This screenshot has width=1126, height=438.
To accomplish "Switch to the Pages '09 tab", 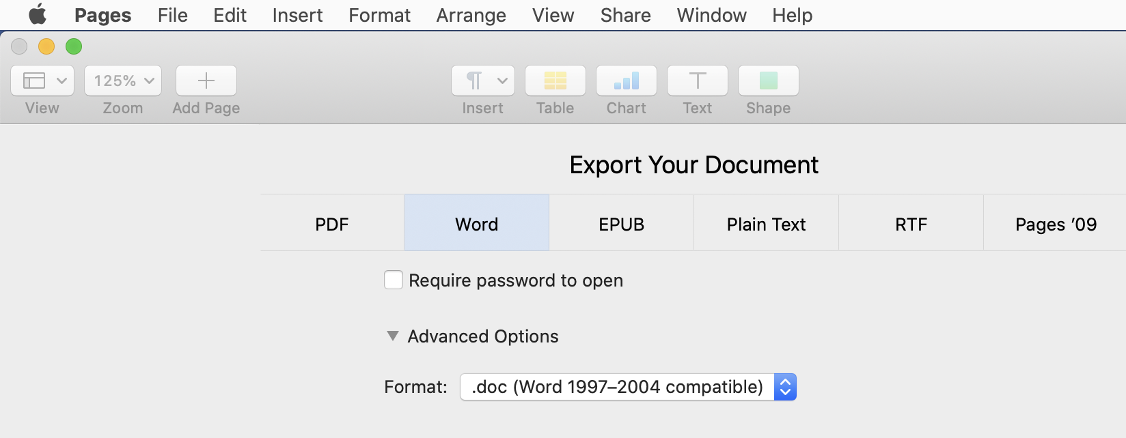I will click(x=1055, y=224).
